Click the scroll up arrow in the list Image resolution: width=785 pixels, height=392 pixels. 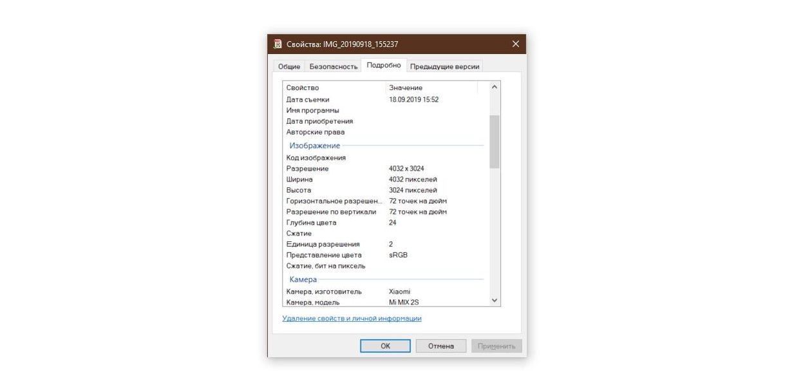[x=494, y=87]
